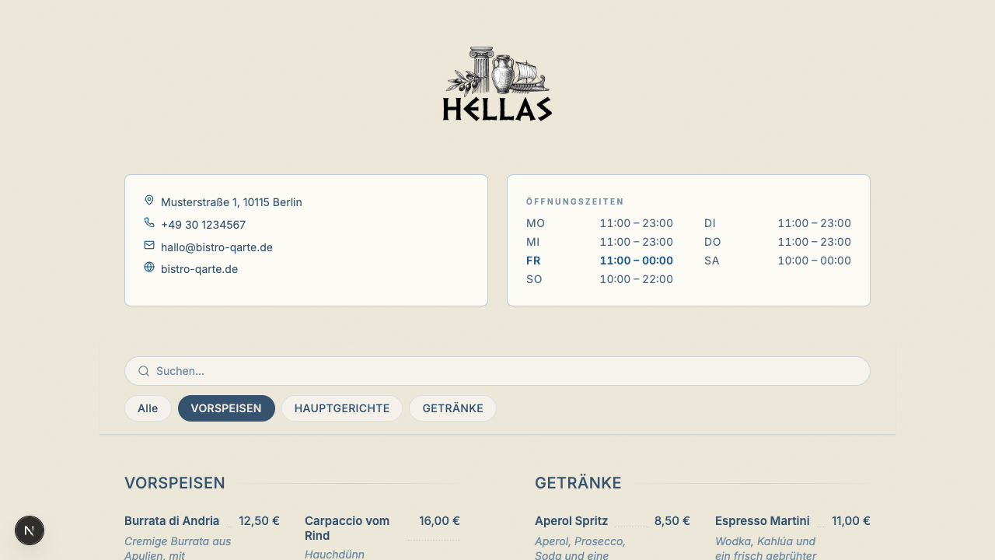Select the Alle category filter
995x560 pixels.
click(148, 408)
